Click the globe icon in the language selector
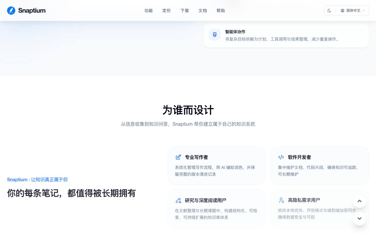This screenshot has height=235, width=376. pyautogui.click(x=343, y=11)
